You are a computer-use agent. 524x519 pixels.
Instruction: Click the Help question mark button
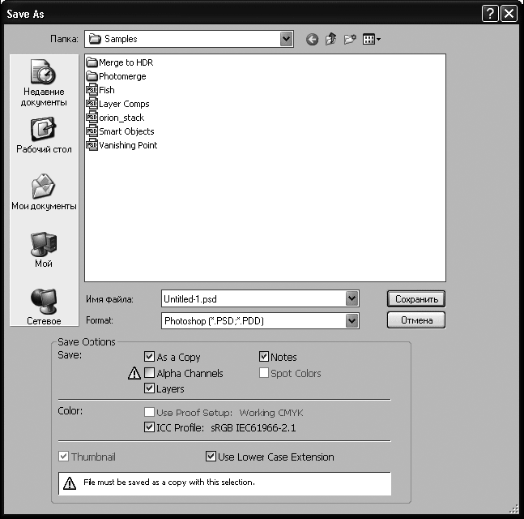pos(490,14)
